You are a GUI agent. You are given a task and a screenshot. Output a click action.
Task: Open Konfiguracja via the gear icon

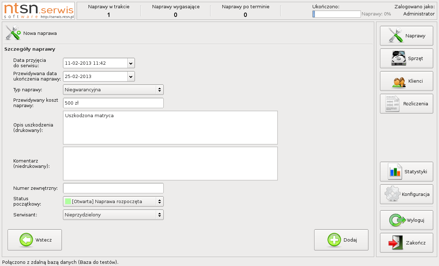pyautogui.click(x=392, y=194)
